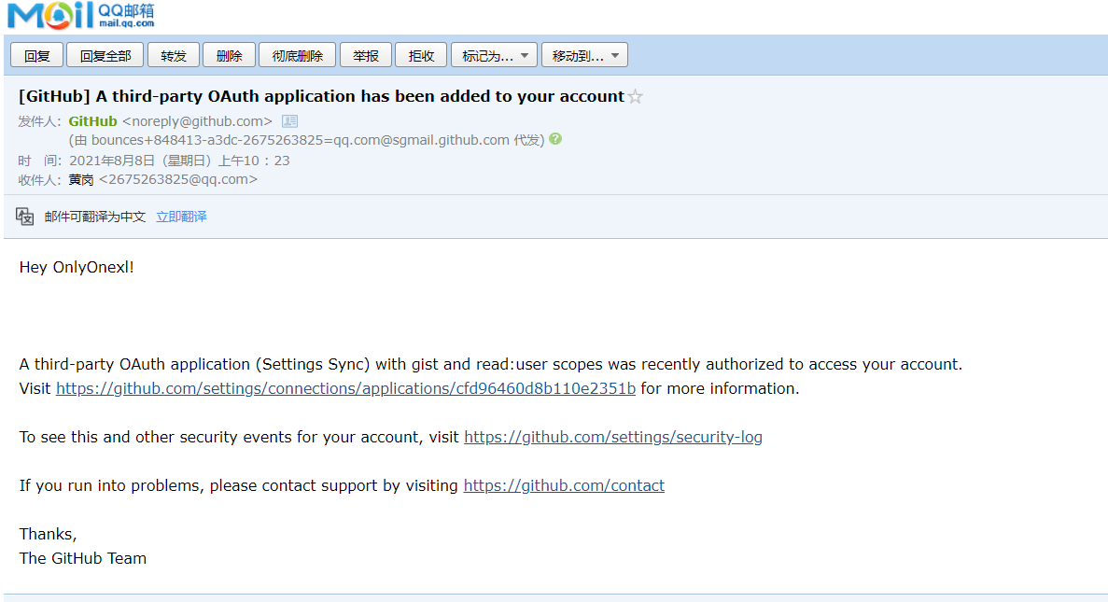Open the github.com/contact support link
The image size is (1108, 602).
(564, 486)
